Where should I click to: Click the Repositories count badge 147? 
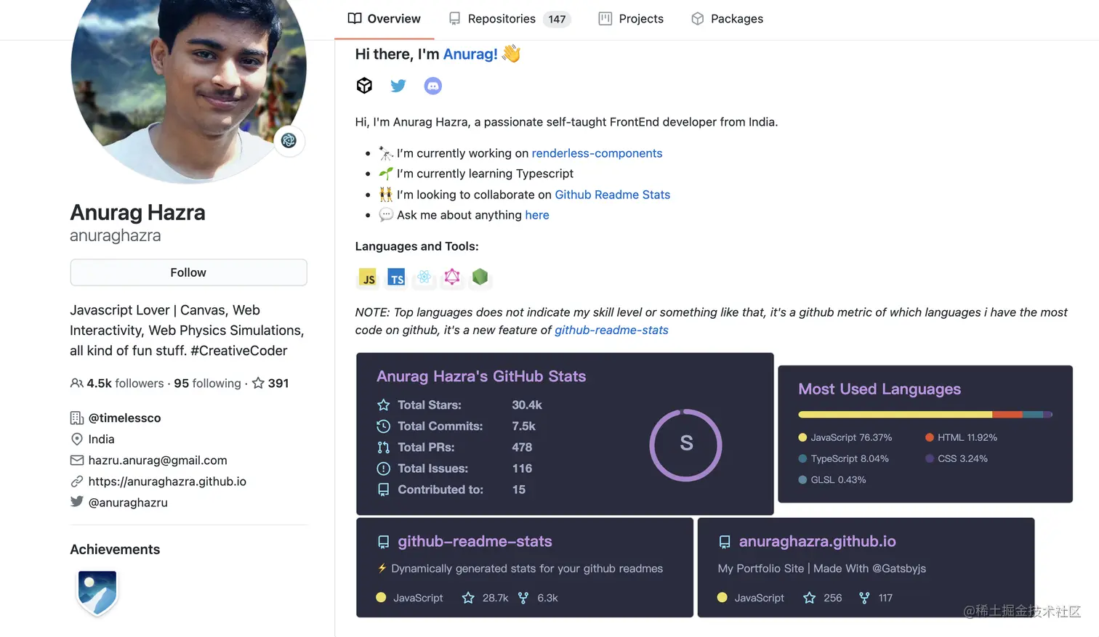tap(557, 19)
